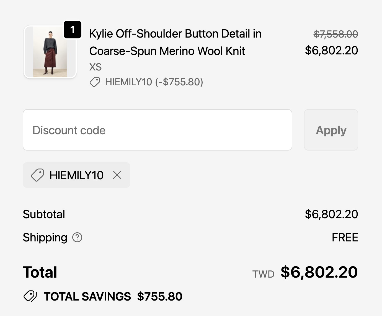Viewport: 382px width, 316px height.
Task: Click the tag icon beside the item discount line
Action: [95, 82]
